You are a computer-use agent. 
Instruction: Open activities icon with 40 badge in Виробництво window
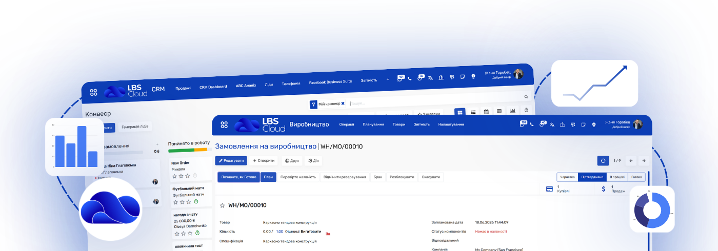point(543,124)
